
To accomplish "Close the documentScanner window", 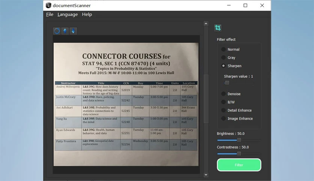I will (262, 5).
